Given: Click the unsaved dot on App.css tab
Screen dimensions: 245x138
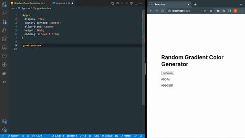Looking at the screenshot, I should coord(72,3).
